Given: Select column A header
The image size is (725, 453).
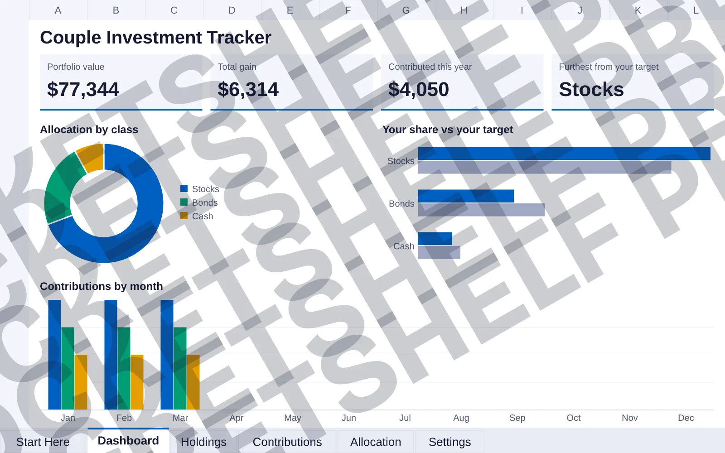Looking at the screenshot, I should coord(58,10).
